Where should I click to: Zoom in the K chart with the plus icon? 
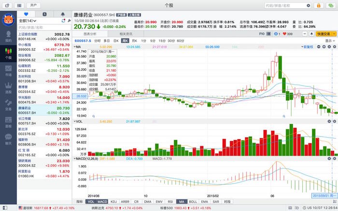point(324,47)
